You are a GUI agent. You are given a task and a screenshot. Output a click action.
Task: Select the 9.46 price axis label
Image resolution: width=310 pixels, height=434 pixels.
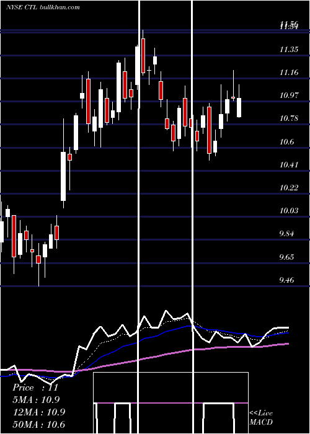pos(286,280)
